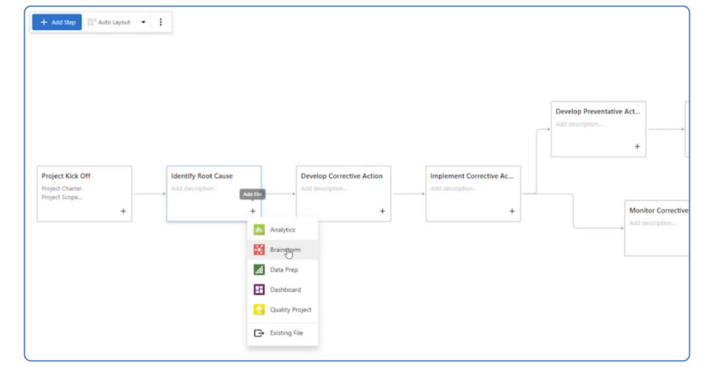The image size is (714, 367).
Task: Add file to Implement Corrective Action step
Action: pyautogui.click(x=512, y=211)
